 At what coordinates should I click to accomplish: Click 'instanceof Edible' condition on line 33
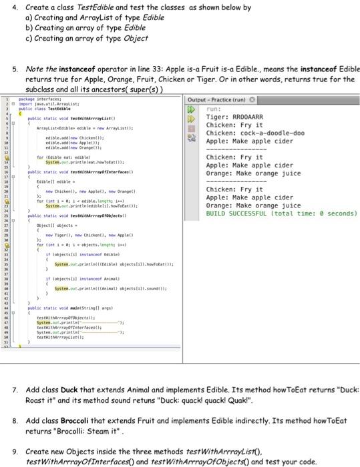100,255
